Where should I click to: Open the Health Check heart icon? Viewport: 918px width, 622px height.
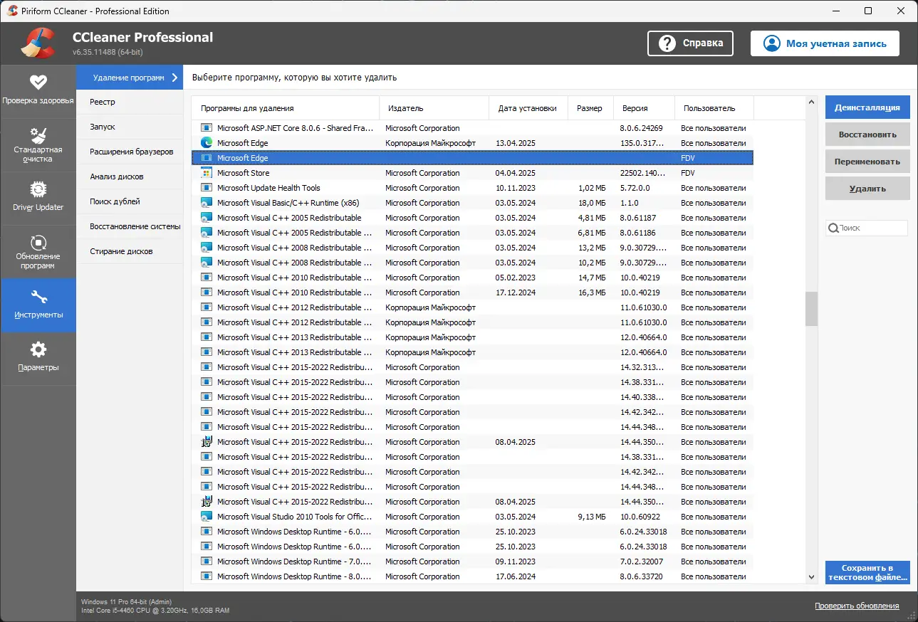38,82
